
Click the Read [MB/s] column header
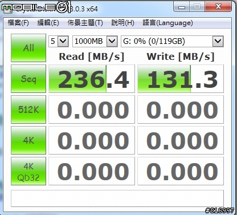click(92, 56)
